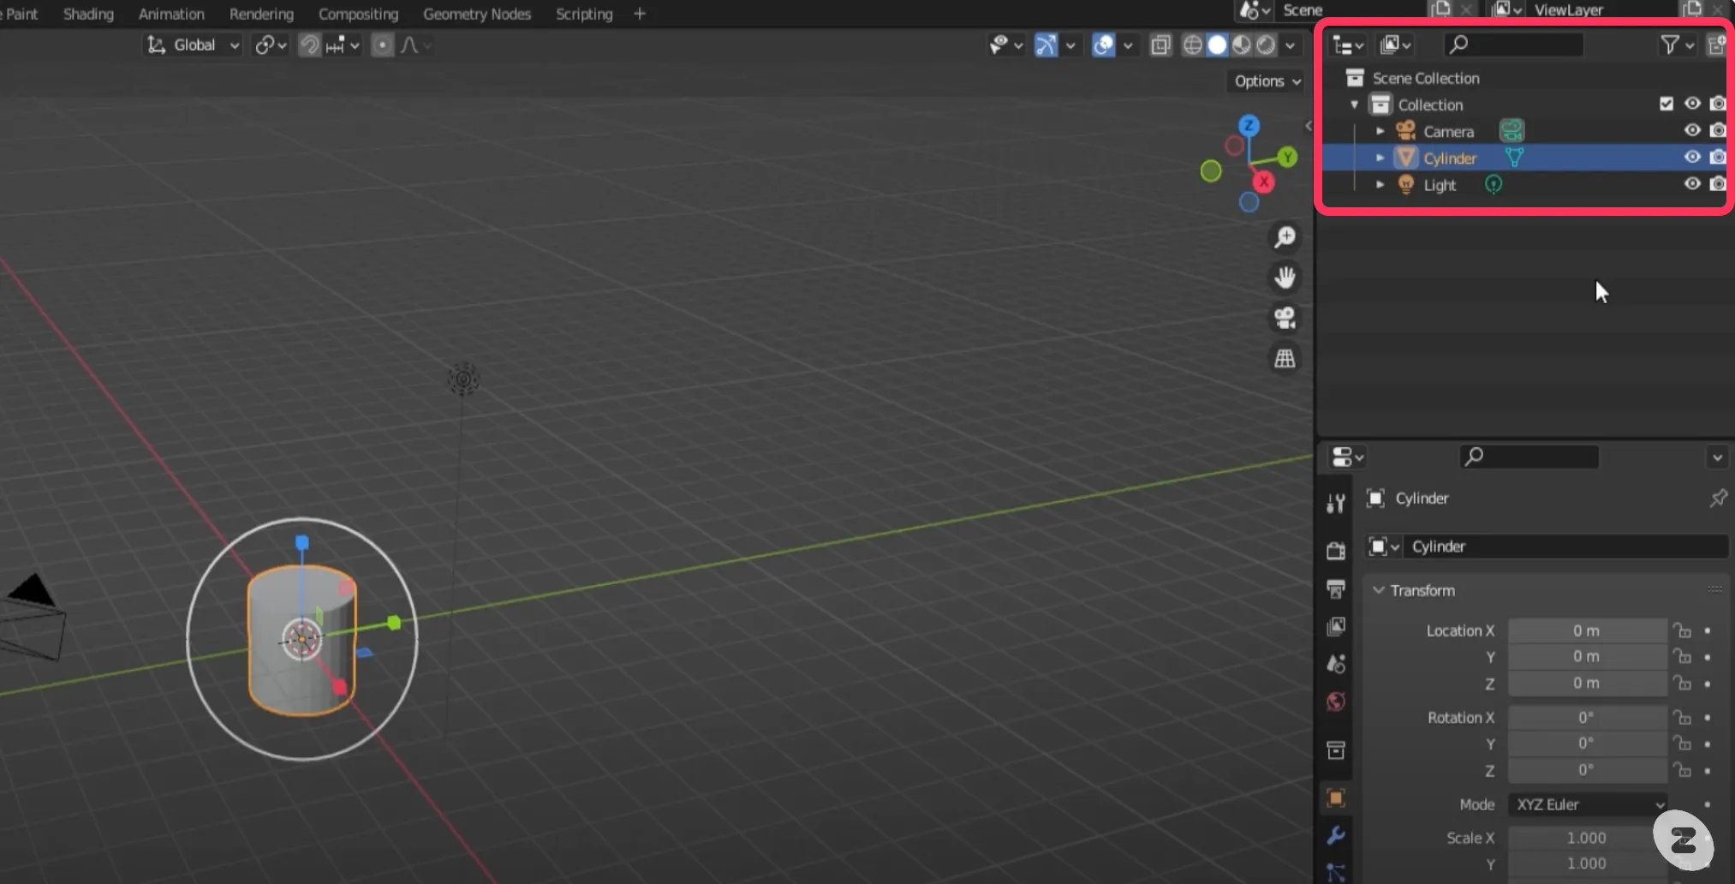The height and width of the screenshot is (884, 1735).
Task: Select Scene Collection in outliner
Action: 1426,78
